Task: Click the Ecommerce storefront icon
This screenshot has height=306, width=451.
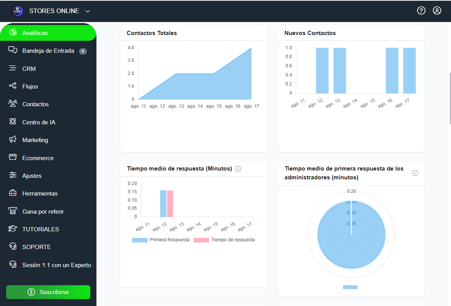Action: tap(13, 158)
